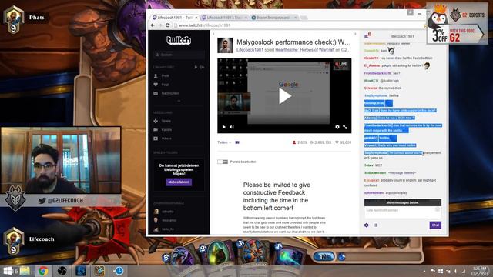Toggle the Panels bearbeiten switch
This screenshot has height=277, width=493.
223,162
